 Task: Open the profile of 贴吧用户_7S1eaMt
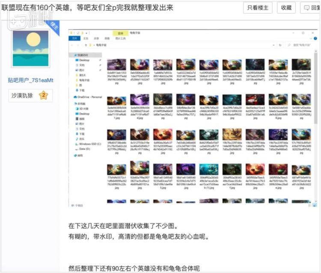[30, 80]
